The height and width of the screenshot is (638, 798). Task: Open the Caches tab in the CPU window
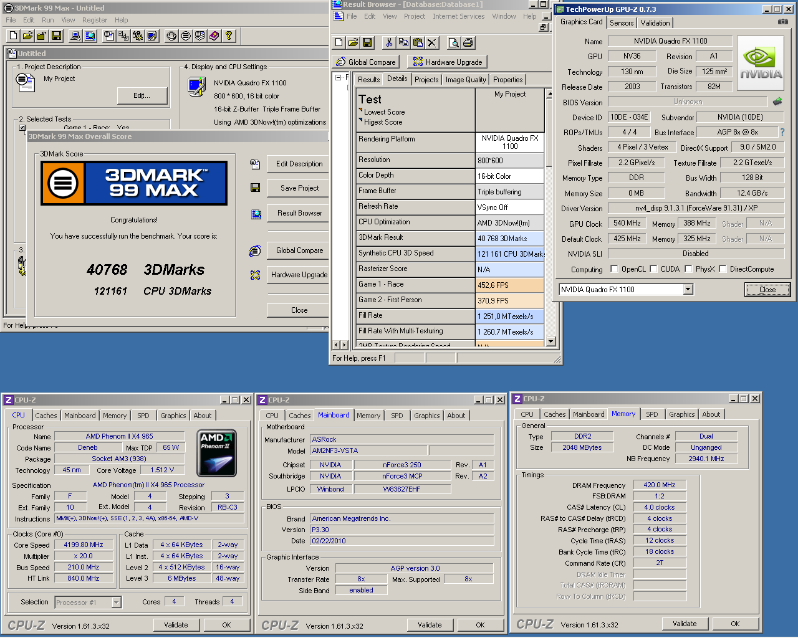coord(46,416)
